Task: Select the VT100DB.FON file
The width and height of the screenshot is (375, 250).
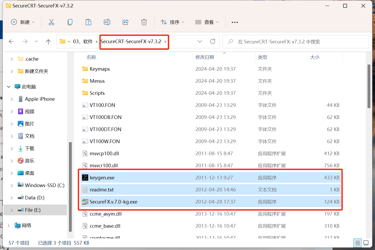Action: [211, 117]
